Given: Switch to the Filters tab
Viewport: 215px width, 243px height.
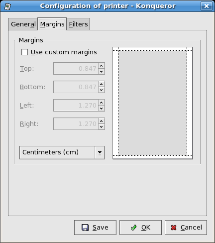Looking at the screenshot, I should (78, 24).
